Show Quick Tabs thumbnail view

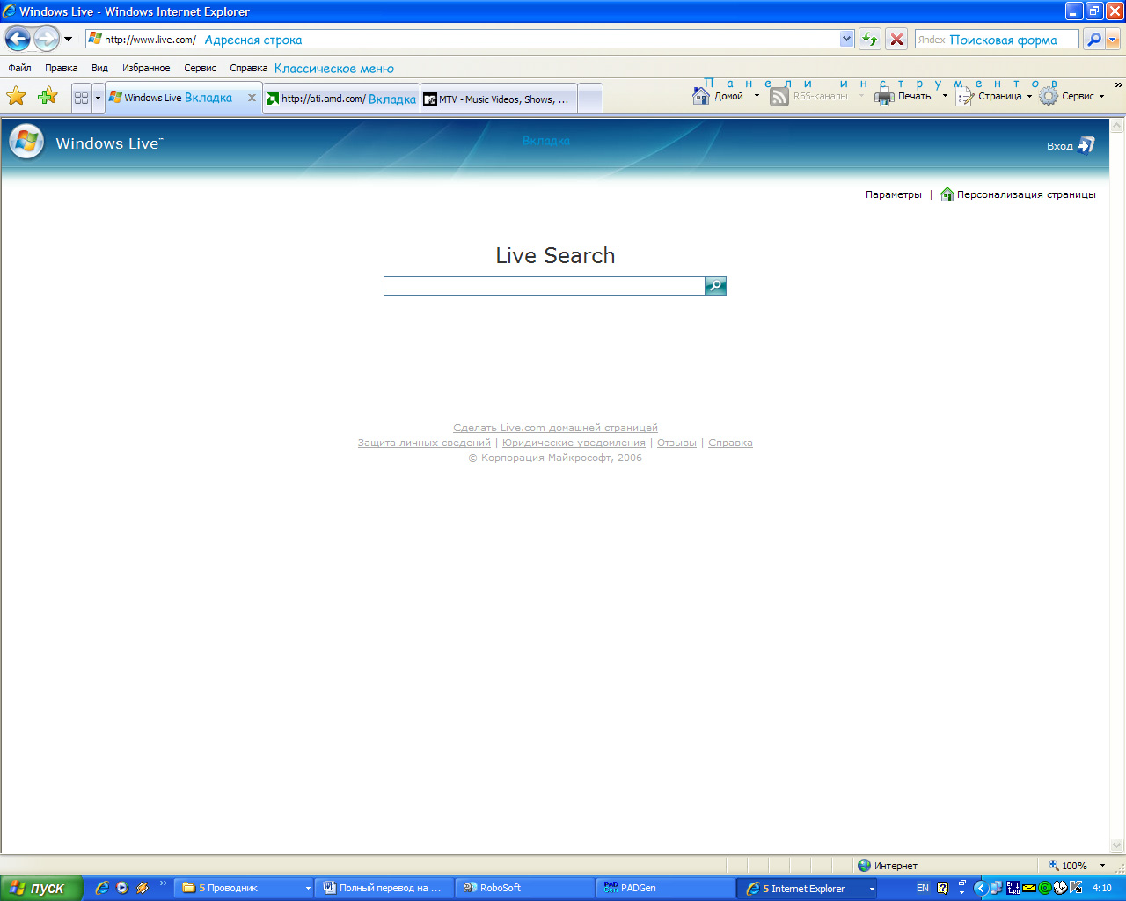coord(81,98)
